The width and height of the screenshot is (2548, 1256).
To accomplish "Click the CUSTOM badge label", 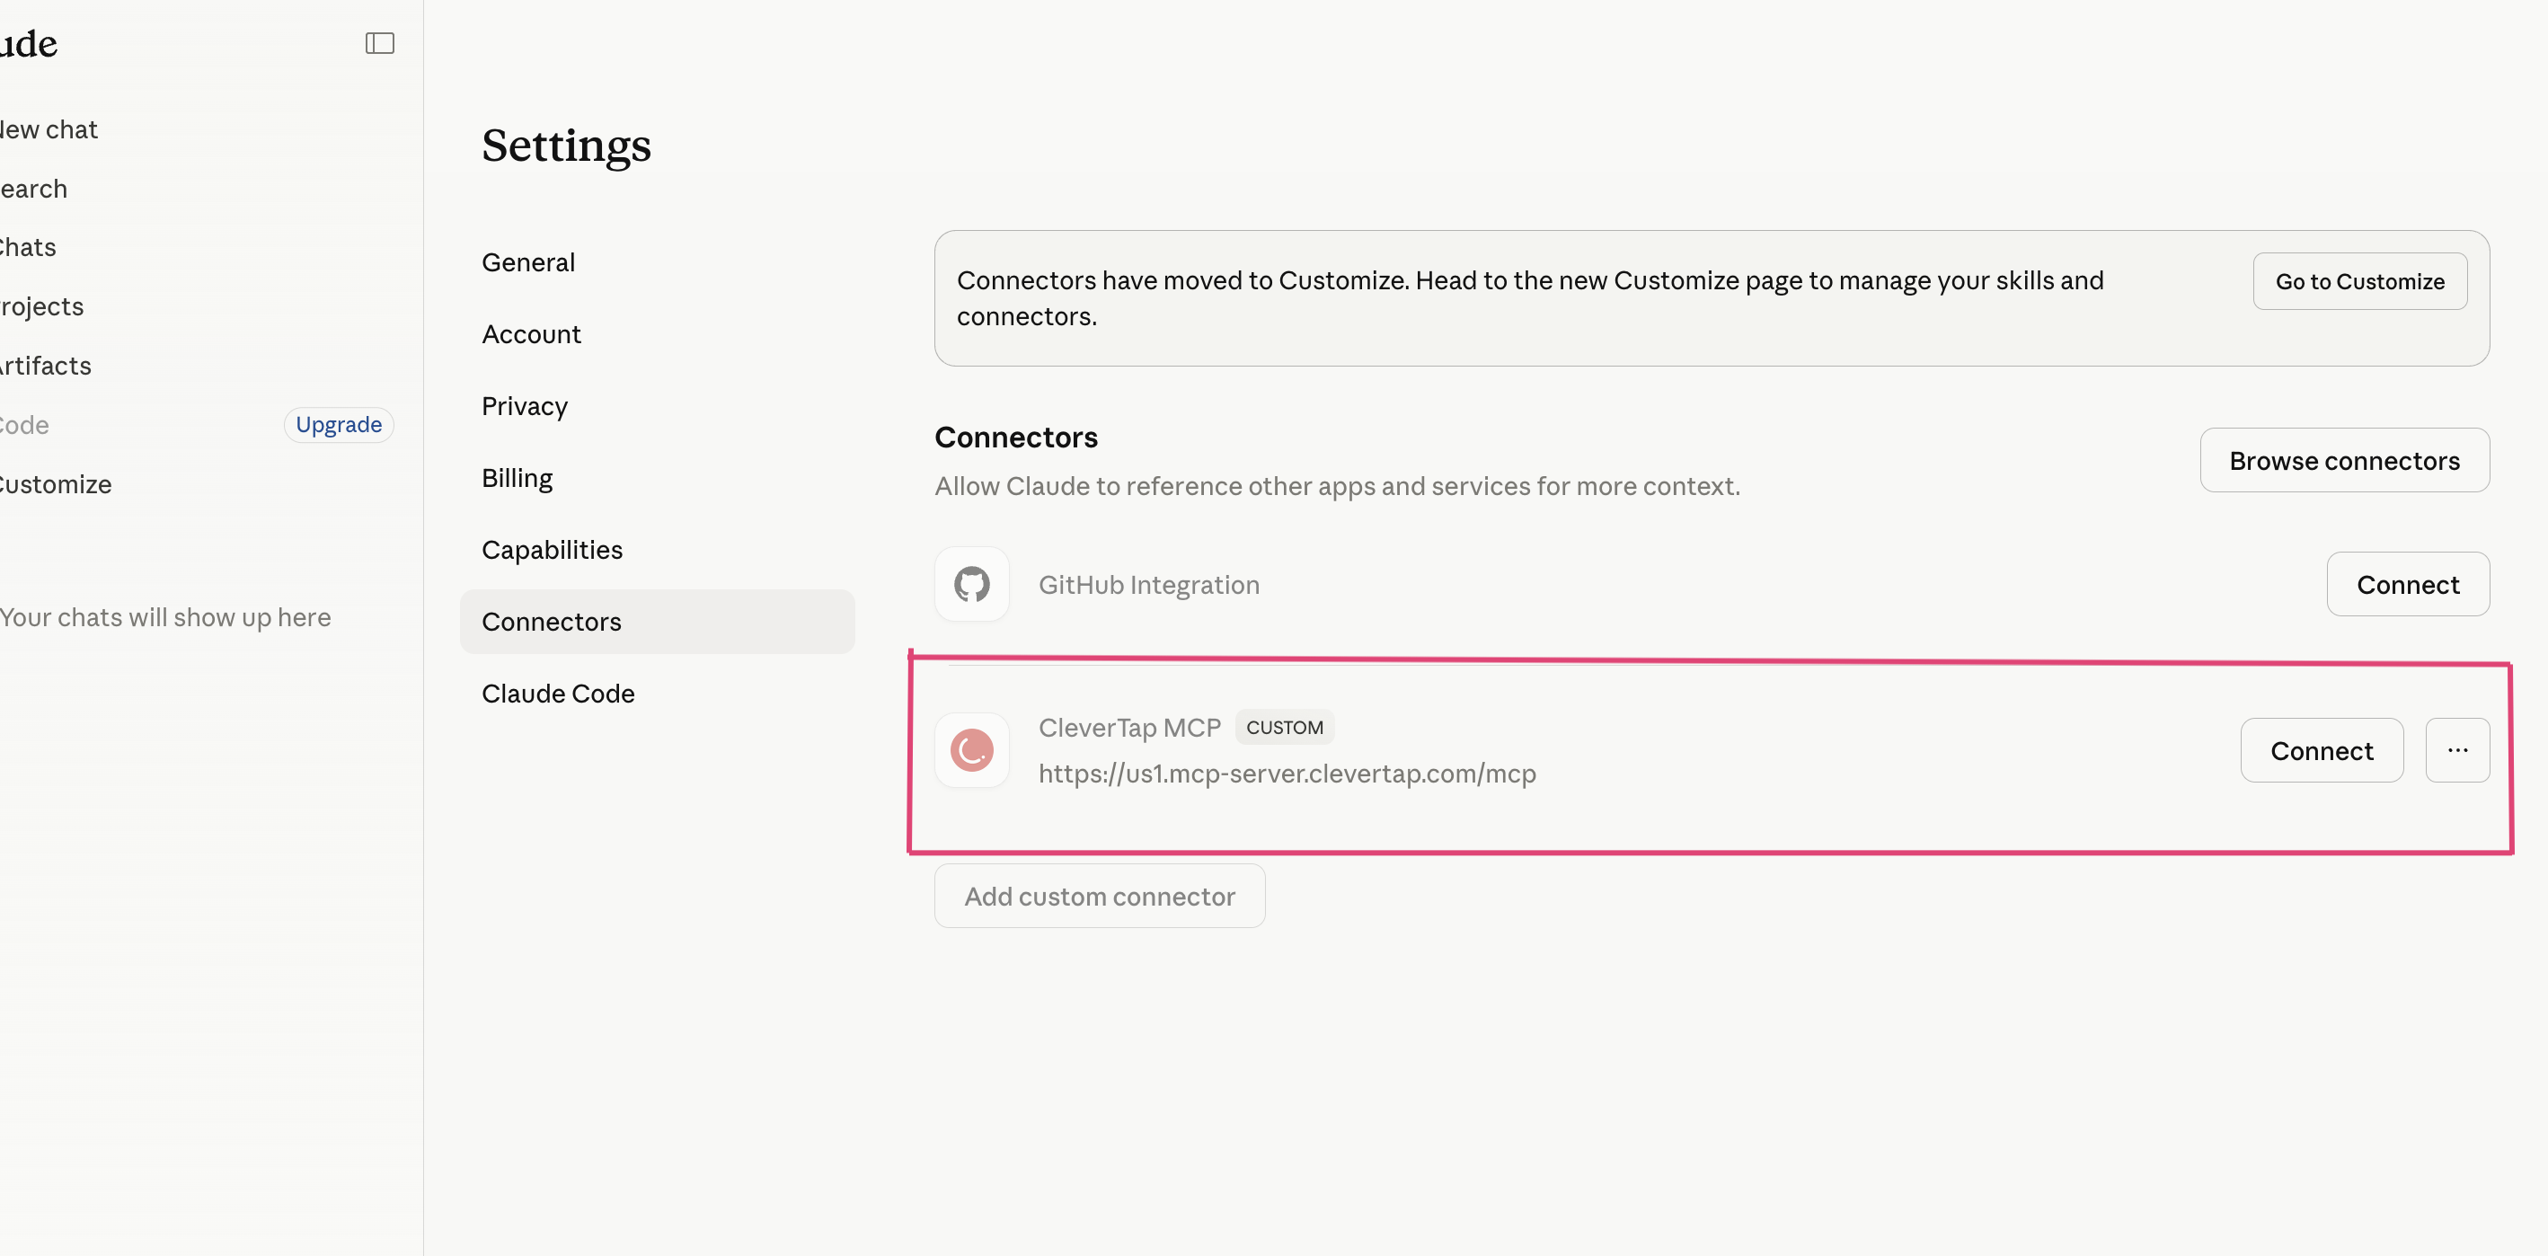I will pyautogui.click(x=1284, y=728).
